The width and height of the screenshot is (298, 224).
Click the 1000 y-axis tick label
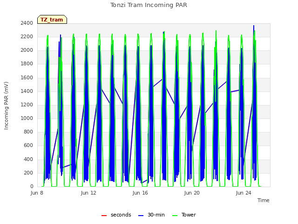pyautogui.click(x=27, y=118)
